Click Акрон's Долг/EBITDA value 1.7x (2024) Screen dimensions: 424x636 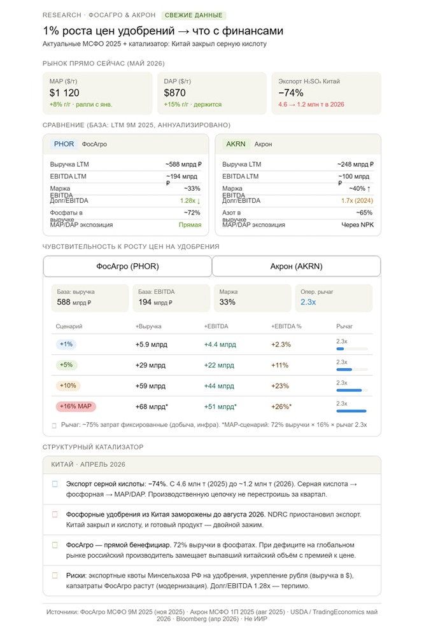357,201
